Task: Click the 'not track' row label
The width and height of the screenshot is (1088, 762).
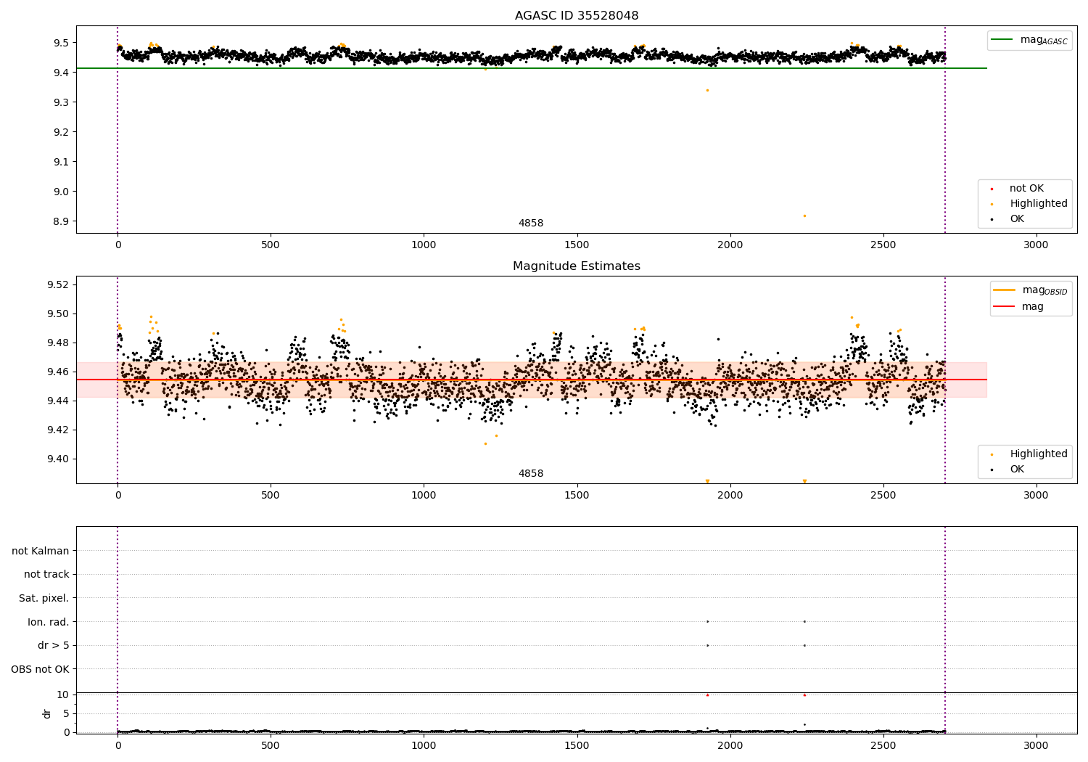Action: coord(46,575)
